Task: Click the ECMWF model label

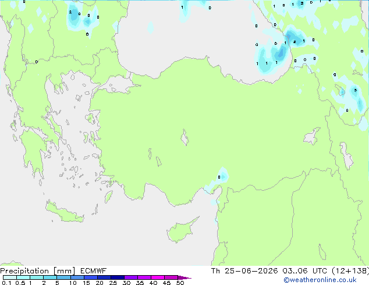Action: 93,271
